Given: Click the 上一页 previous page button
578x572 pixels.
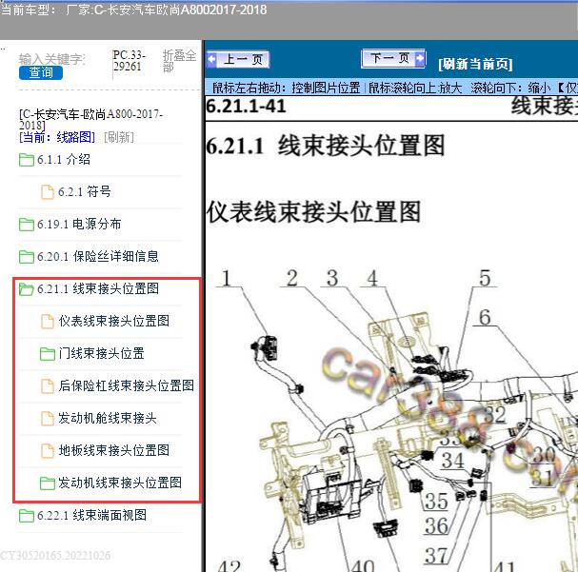Looking at the screenshot, I should coord(238,59).
